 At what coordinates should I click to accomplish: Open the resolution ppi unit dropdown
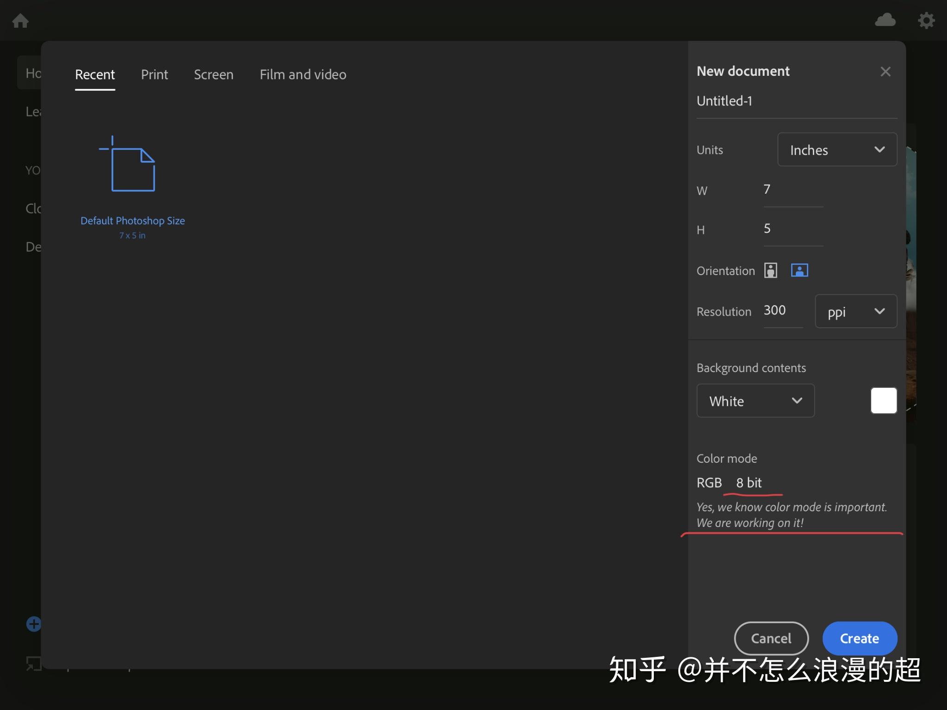(856, 312)
